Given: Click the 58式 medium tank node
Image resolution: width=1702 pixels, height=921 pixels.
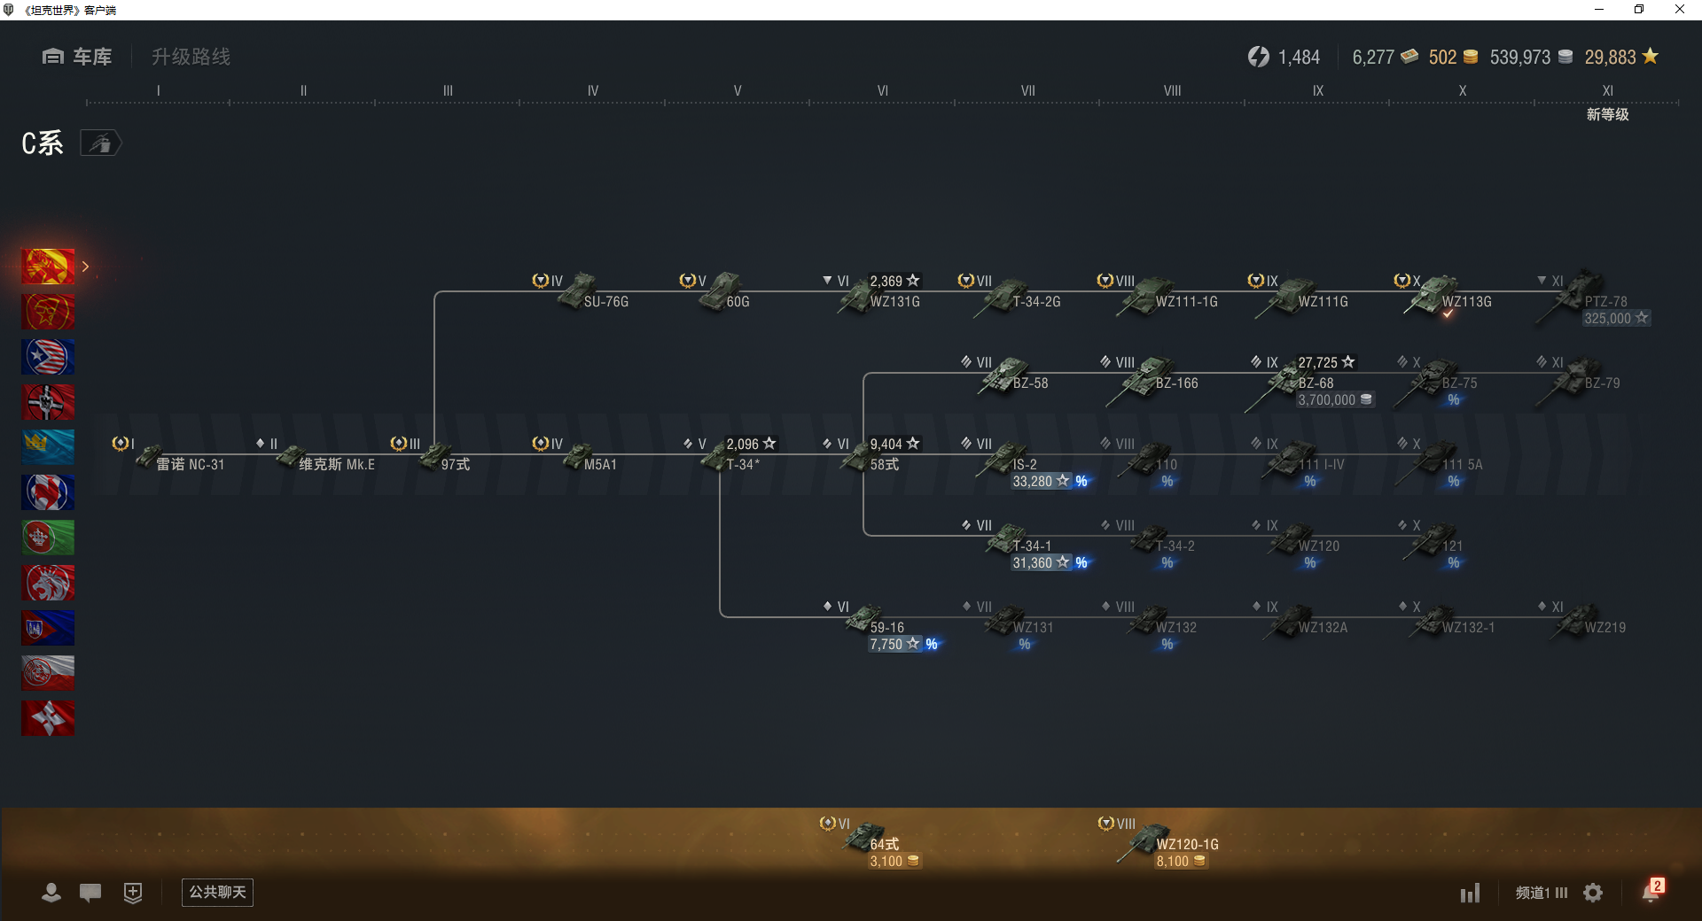Looking at the screenshot, I should (871, 454).
